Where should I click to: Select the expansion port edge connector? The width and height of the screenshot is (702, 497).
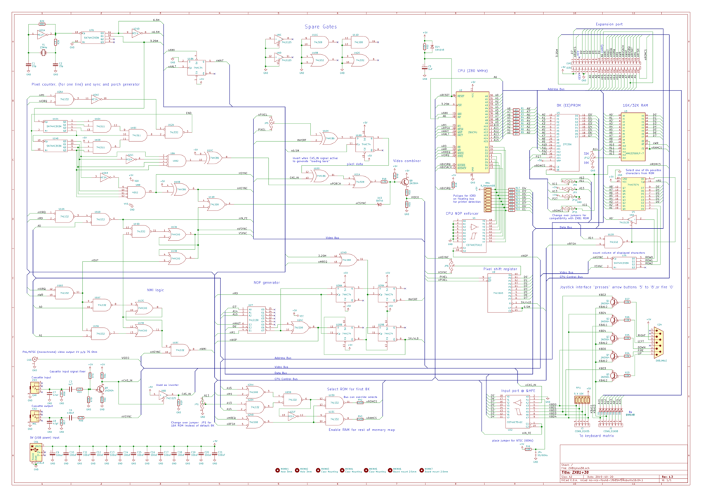[x=608, y=60]
